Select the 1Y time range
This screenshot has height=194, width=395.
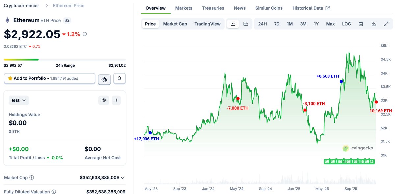(316, 24)
